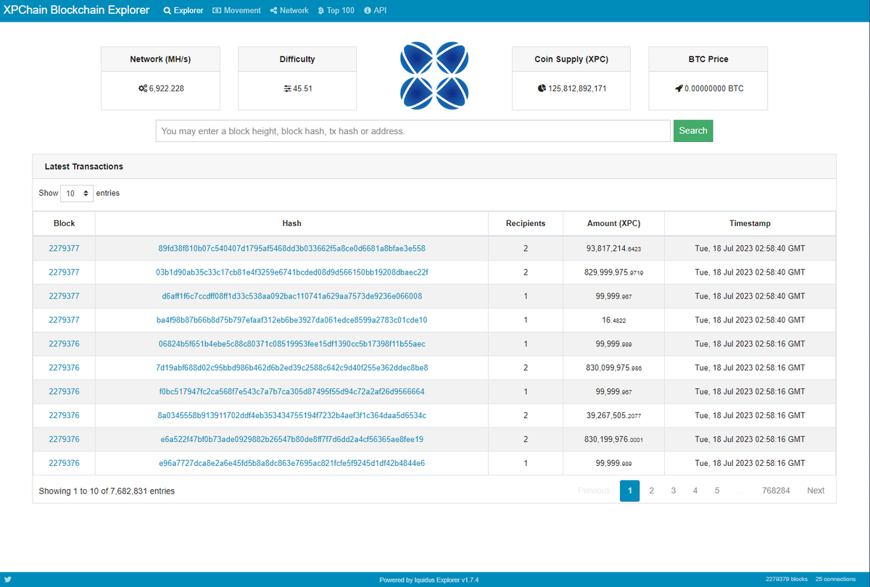Screen dimensions: 870x587
Task: Open transaction hash starting 06824b5f651b4e
Action: tap(291, 344)
